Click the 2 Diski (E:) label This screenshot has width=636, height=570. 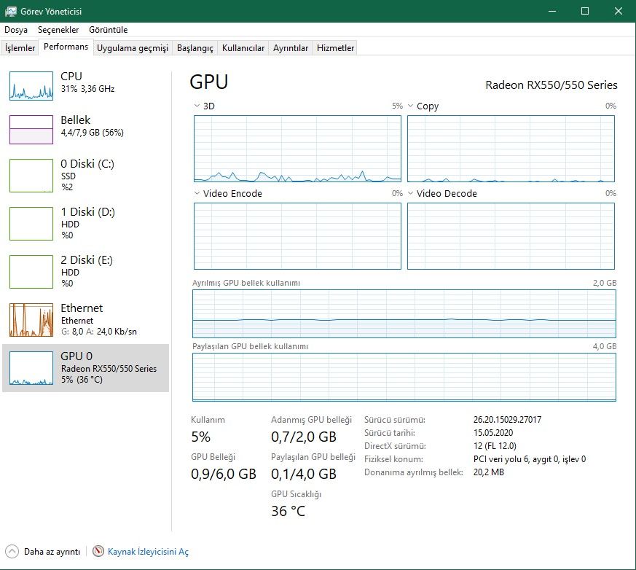point(87,259)
